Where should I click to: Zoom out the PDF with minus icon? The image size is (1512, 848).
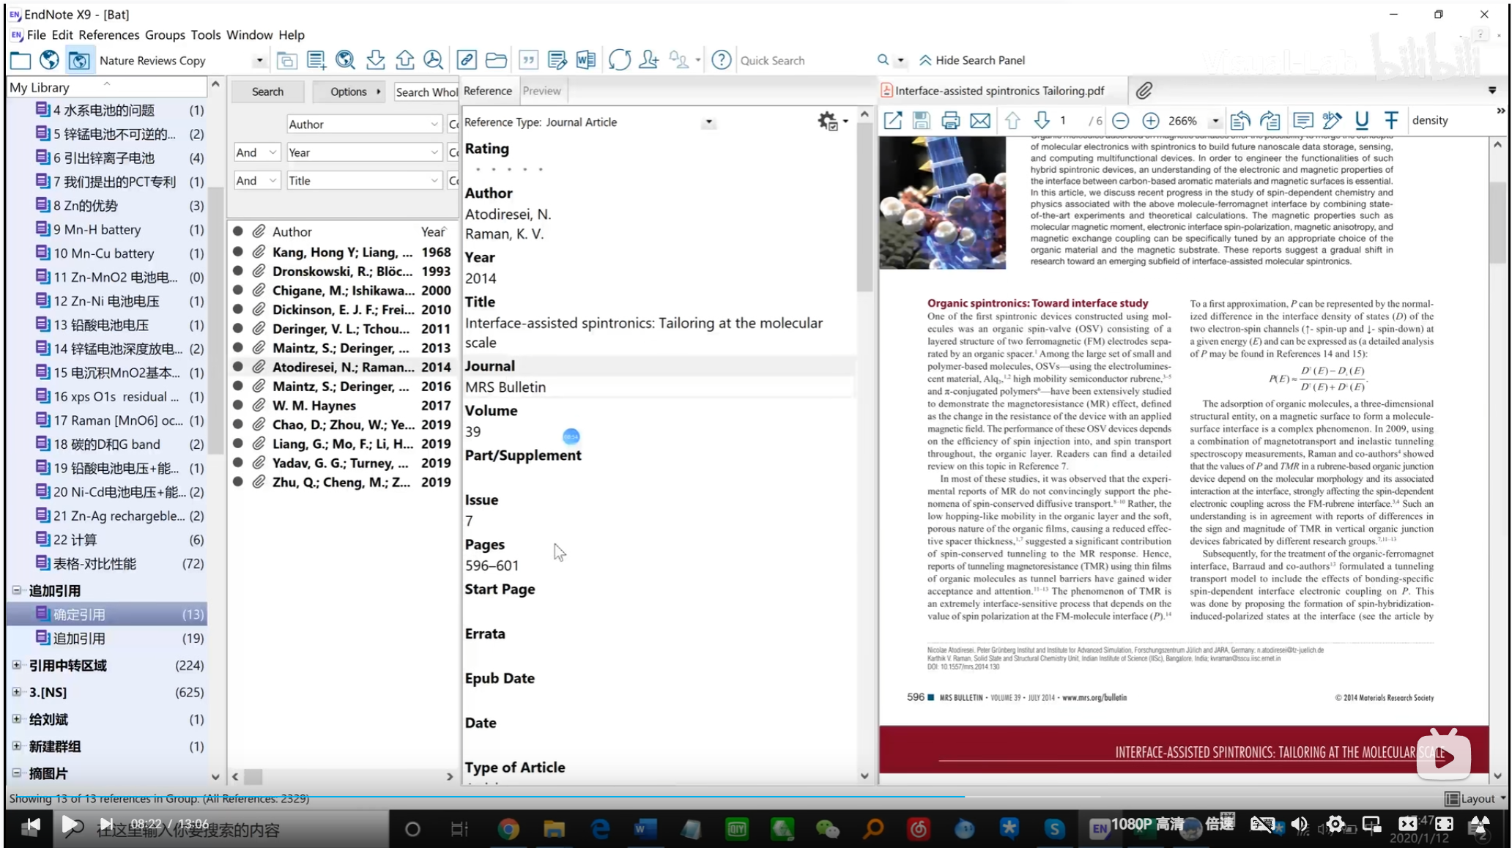1120,121
